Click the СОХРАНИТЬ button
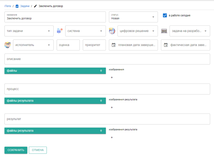Viewport: 214px width, 157px height. pyautogui.click(x=16, y=150)
